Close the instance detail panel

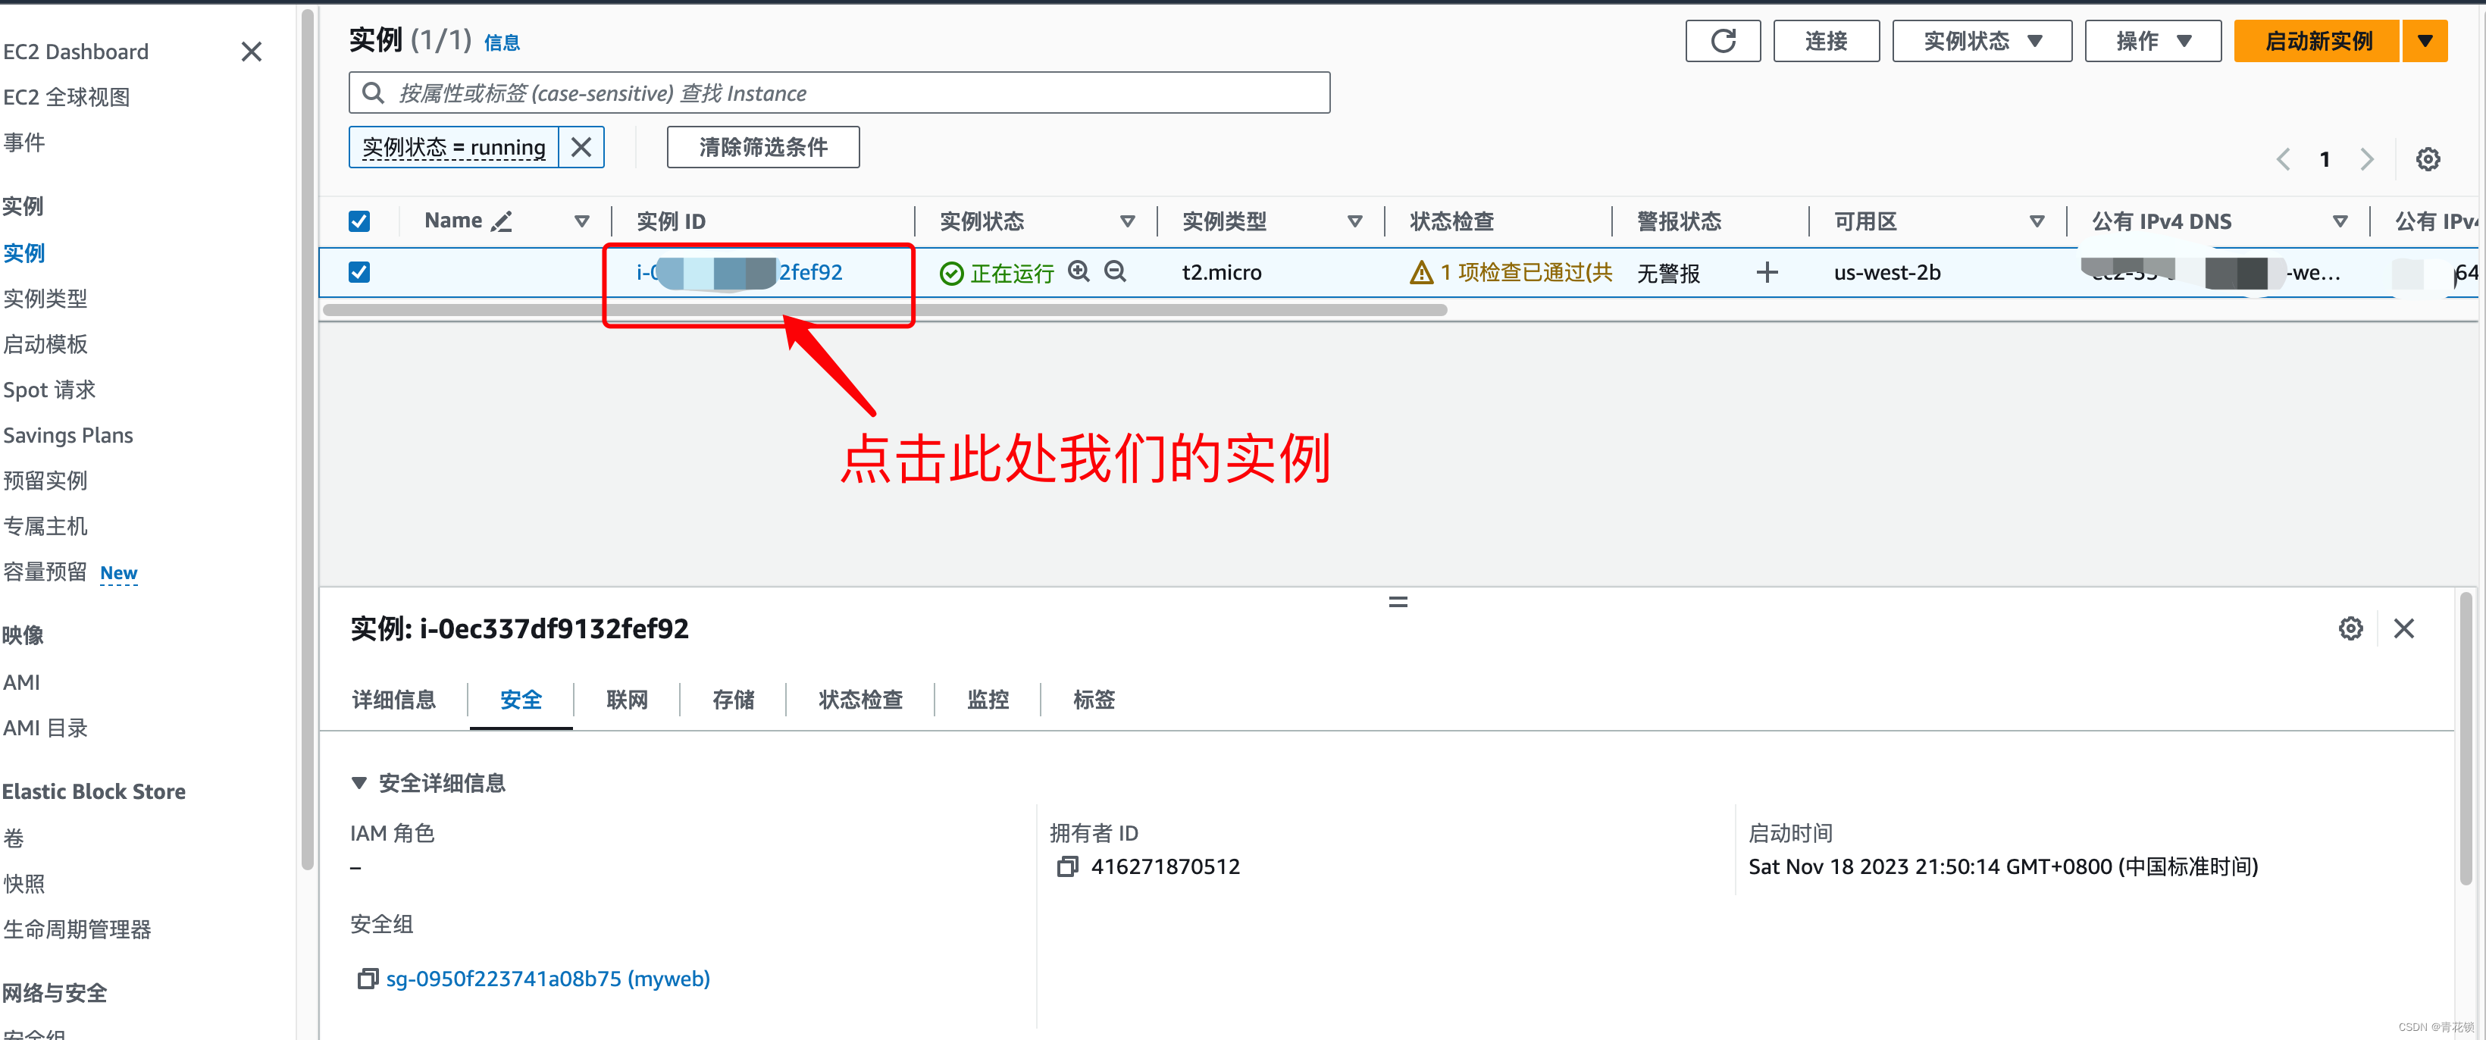coord(2404,629)
